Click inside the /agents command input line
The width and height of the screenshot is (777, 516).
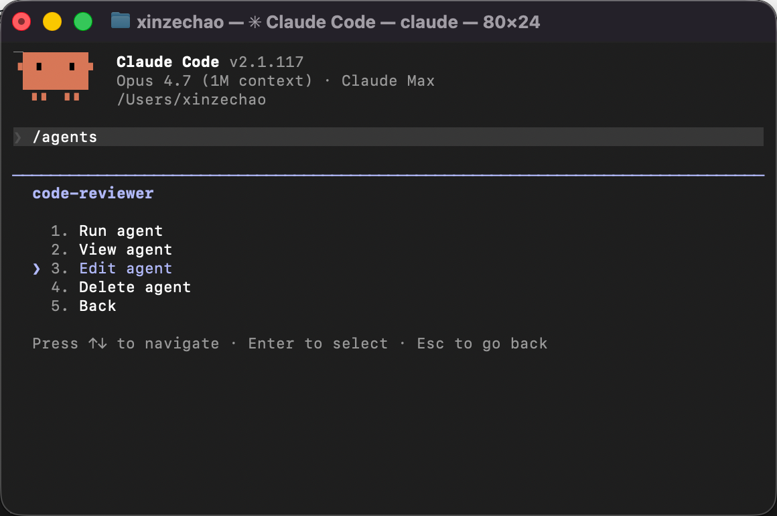tap(388, 137)
